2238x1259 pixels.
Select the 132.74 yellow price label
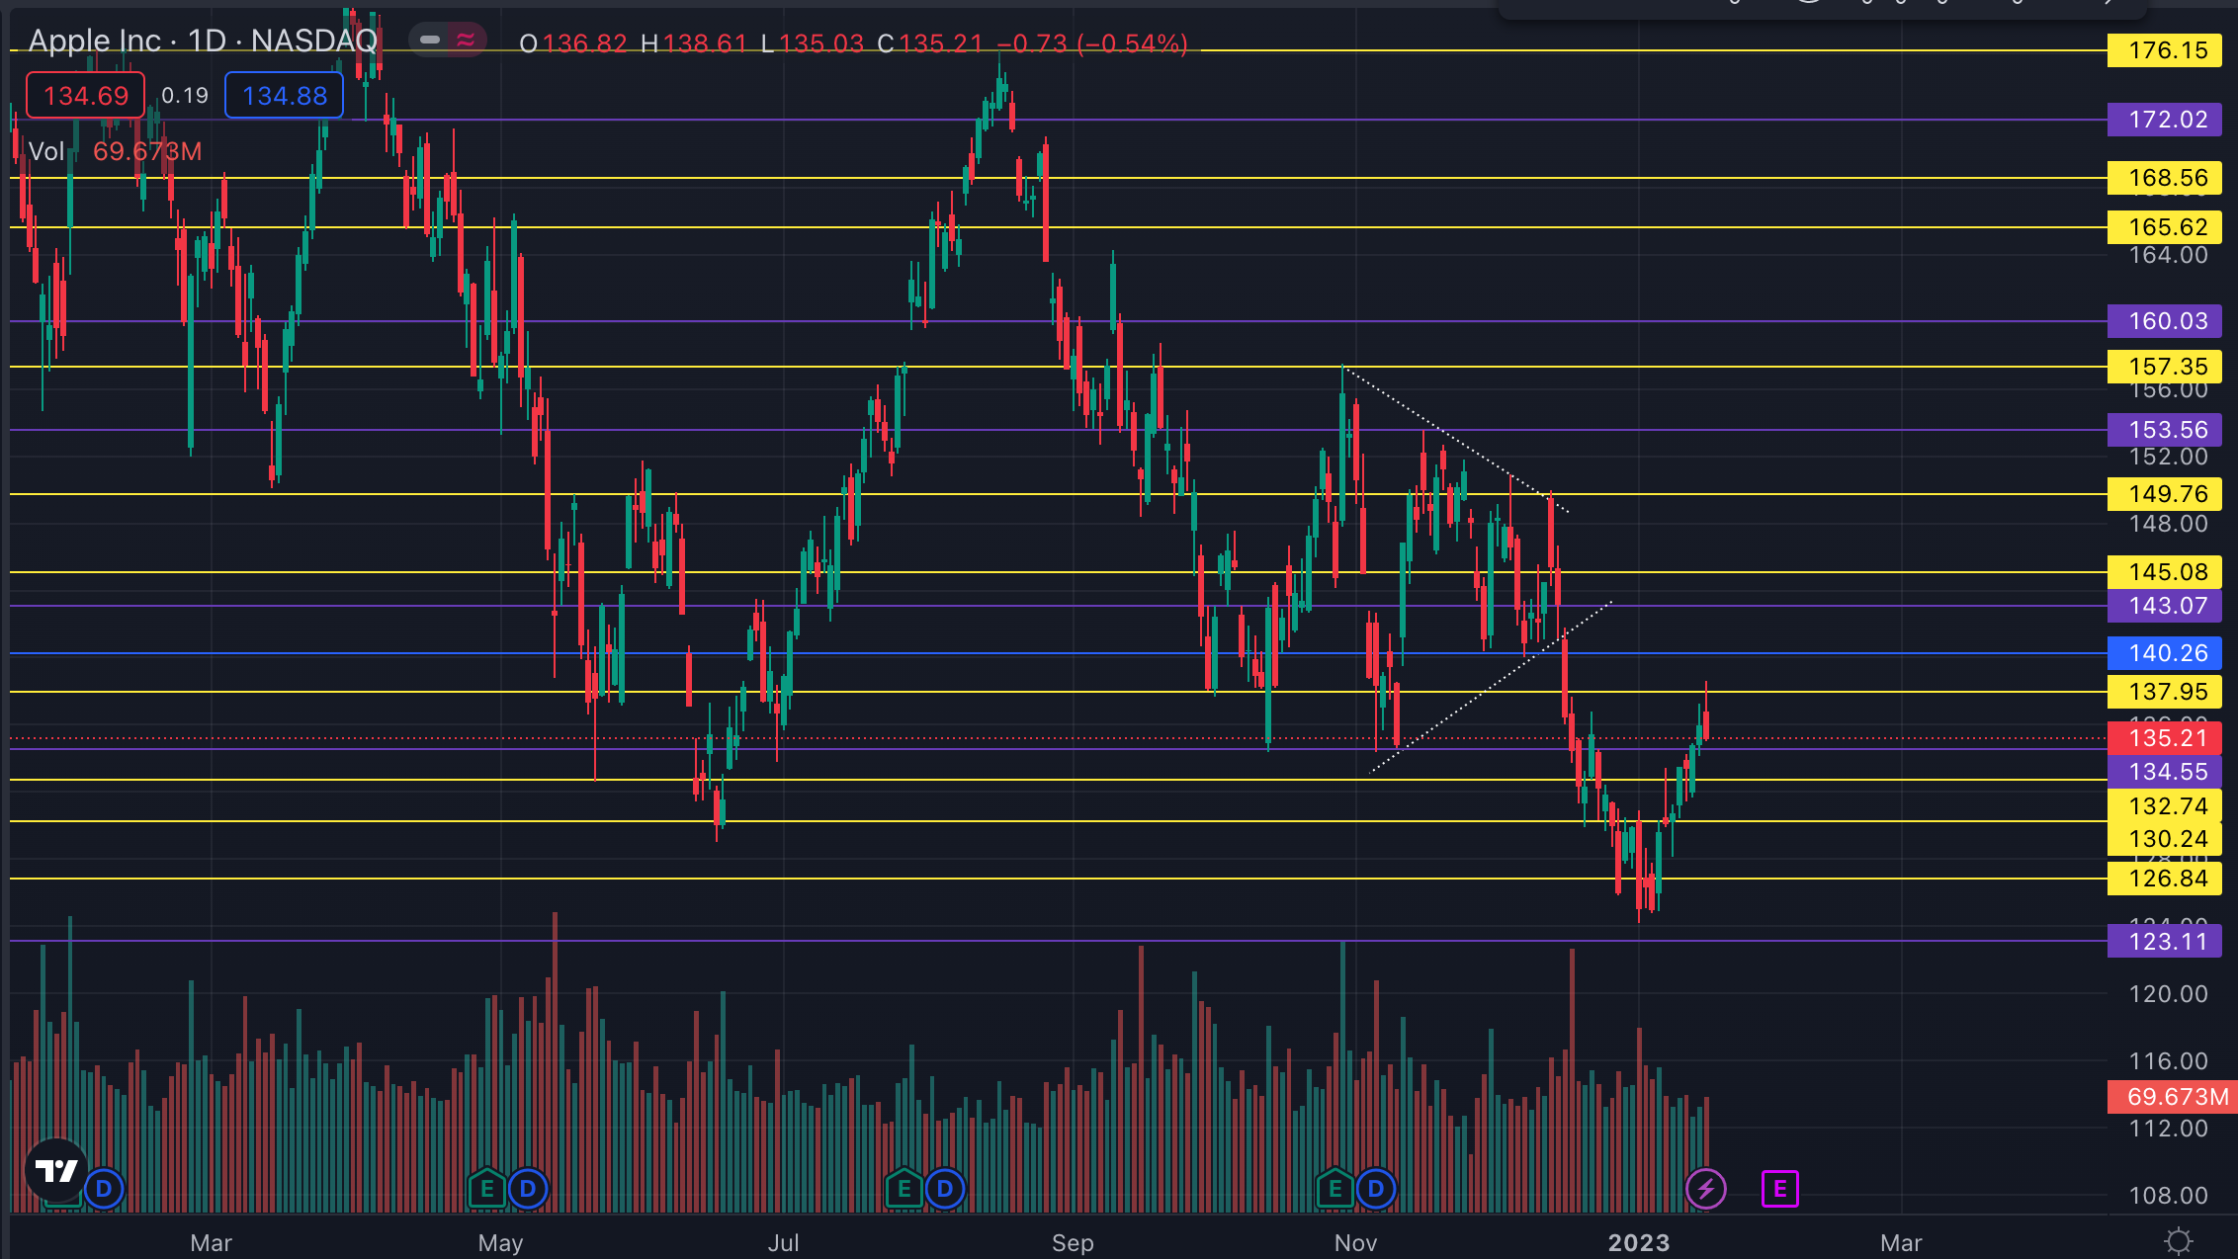tap(2165, 806)
